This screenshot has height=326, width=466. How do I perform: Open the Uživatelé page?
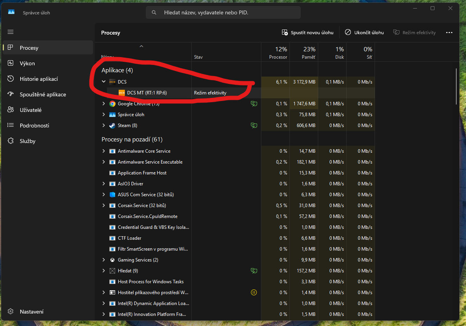click(x=47, y=110)
